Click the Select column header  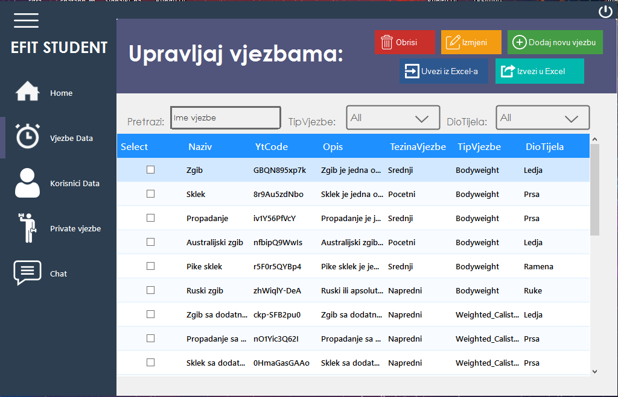[134, 147]
